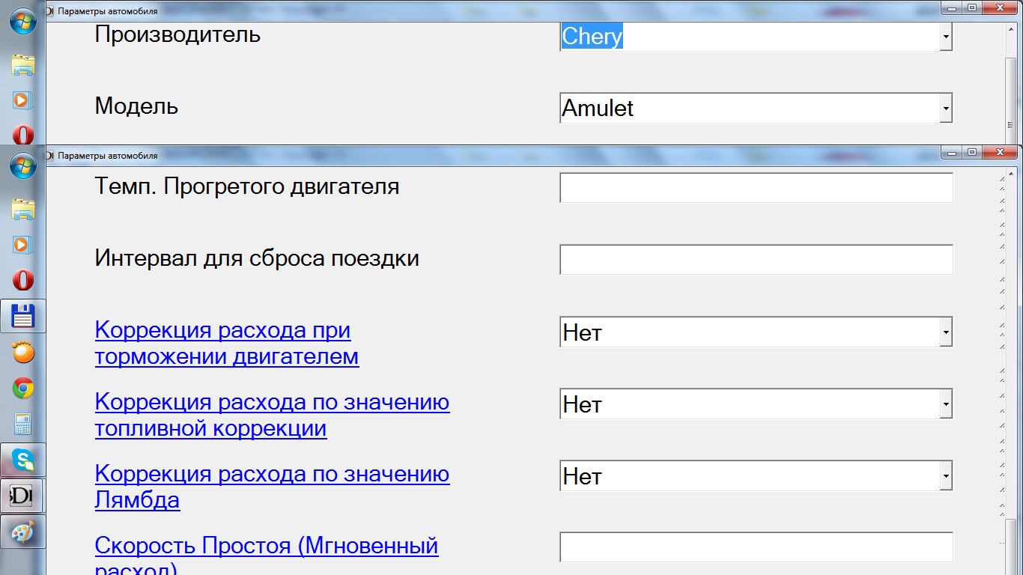Screen dimensions: 1023x575
Task: Open the dropdown for коррекция по значению топливной коррекции
Action: click(x=946, y=404)
